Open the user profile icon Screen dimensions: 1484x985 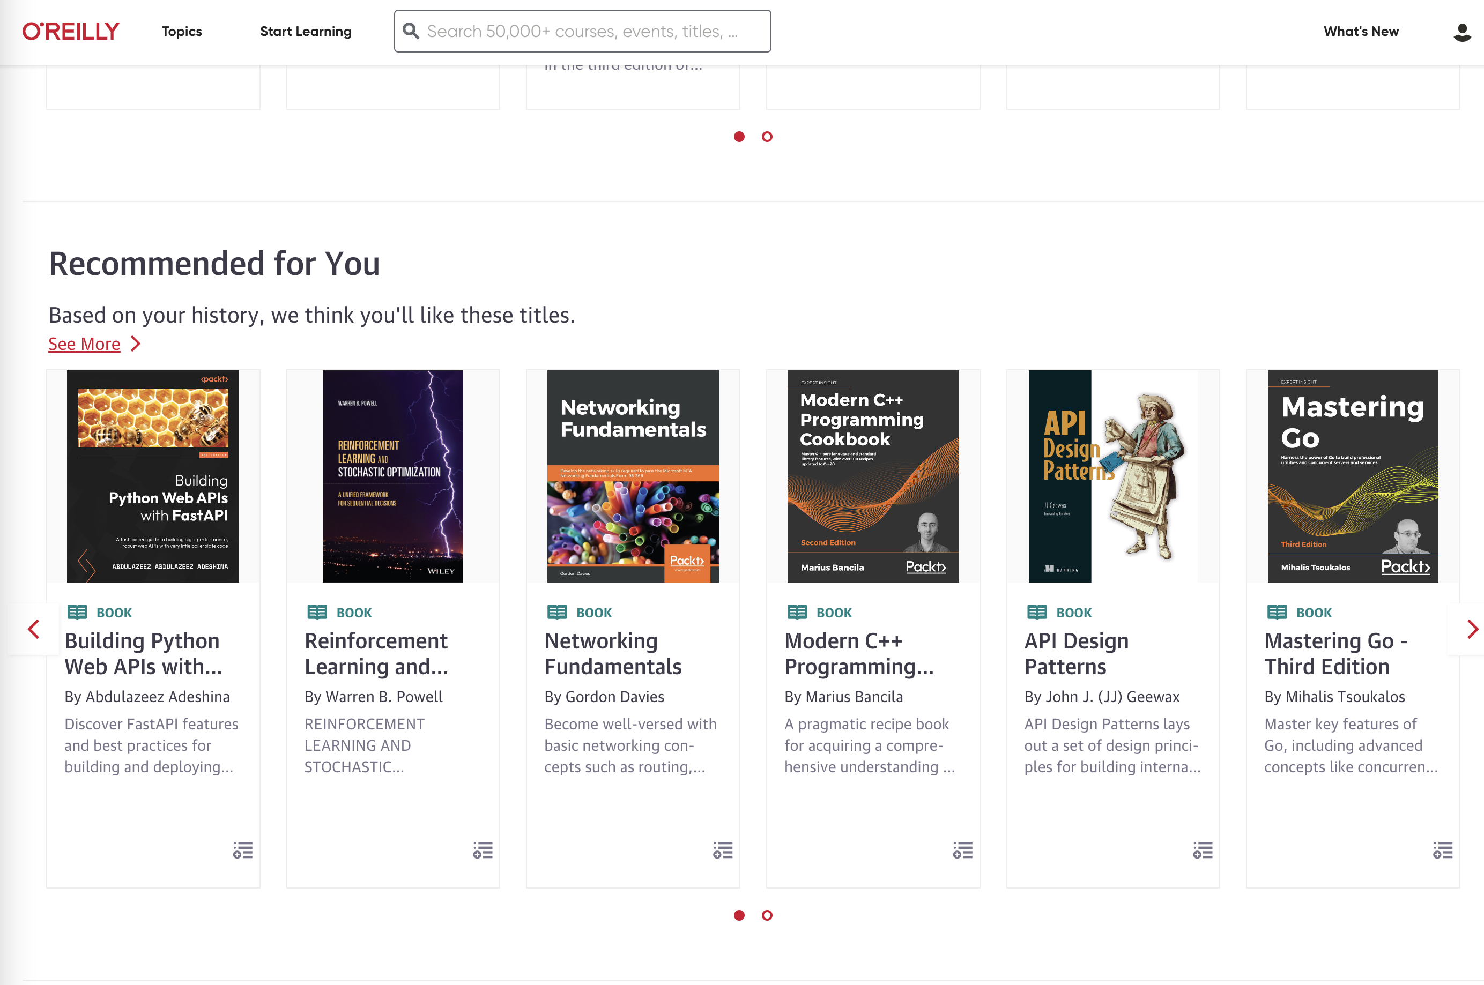coord(1461,32)
